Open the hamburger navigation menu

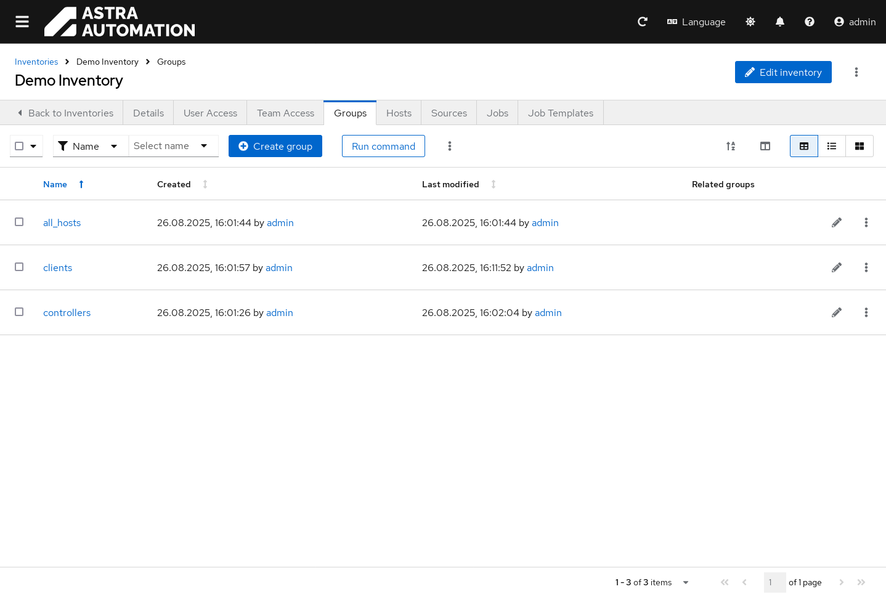(x=22, y=22)
